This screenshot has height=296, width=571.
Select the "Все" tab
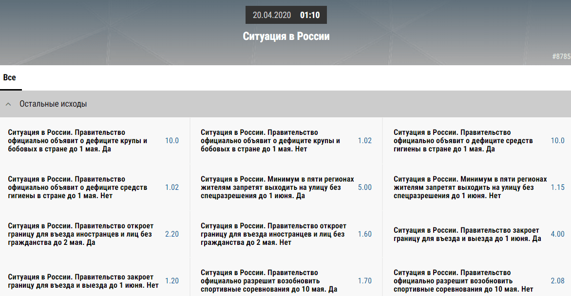(9, 77)
